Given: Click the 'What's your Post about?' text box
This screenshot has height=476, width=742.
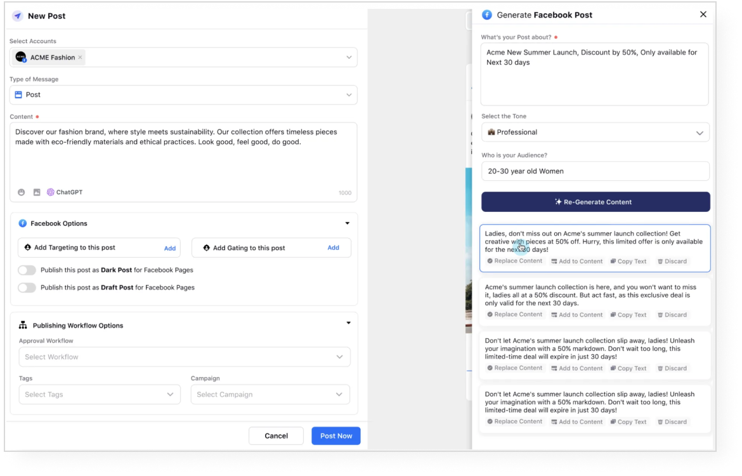Looking at the screenshot, I should pos(594,74).
